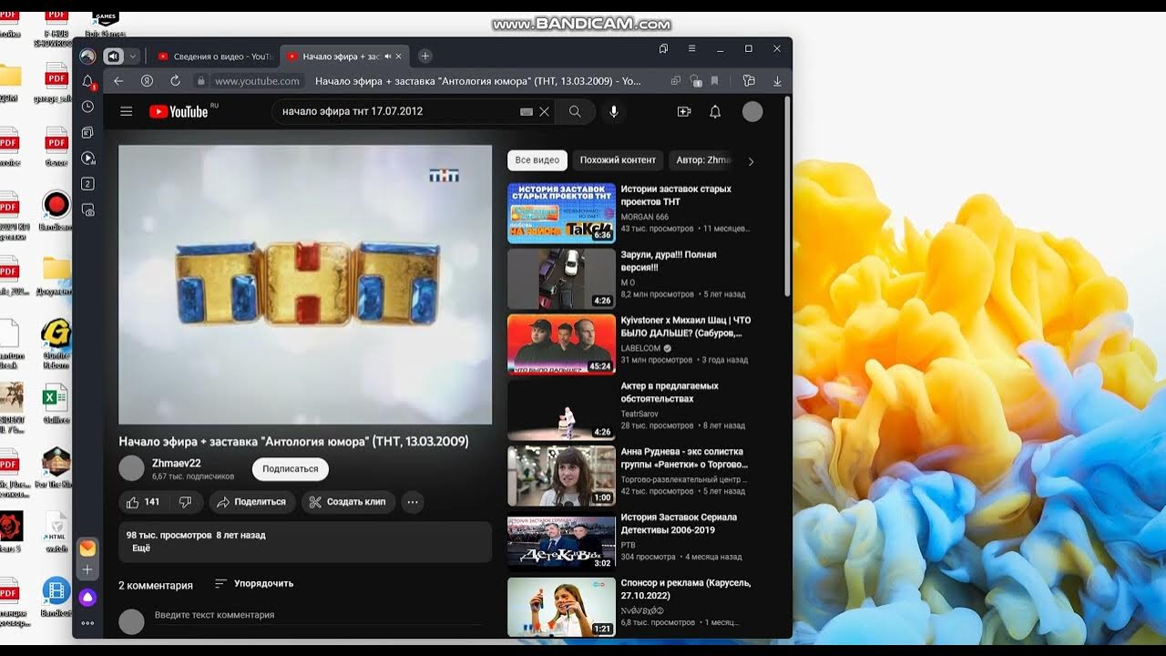This screenshot has width=1166, height=656.
Task: Switch to "Сведения о видео" tab
Action: tap(215, 56)
